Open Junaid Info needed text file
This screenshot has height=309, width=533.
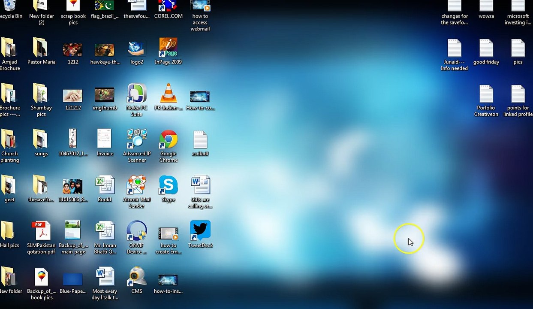click(454, 55)
